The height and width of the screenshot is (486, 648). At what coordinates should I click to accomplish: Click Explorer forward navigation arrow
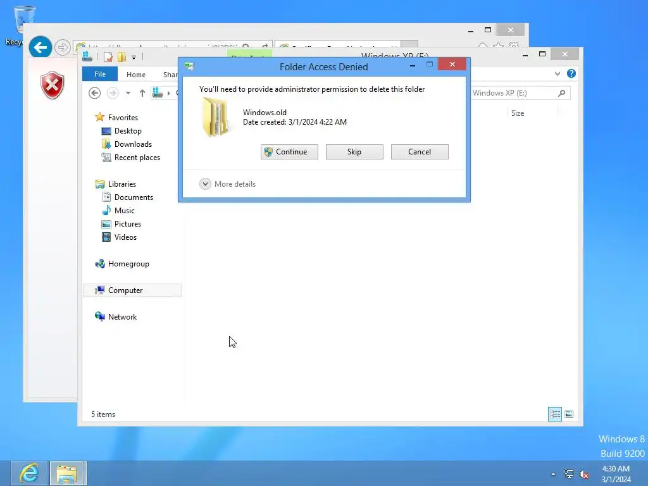coord(113,93)
